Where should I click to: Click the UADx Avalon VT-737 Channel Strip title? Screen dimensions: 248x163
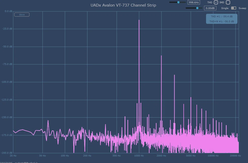tap(123, 5)
